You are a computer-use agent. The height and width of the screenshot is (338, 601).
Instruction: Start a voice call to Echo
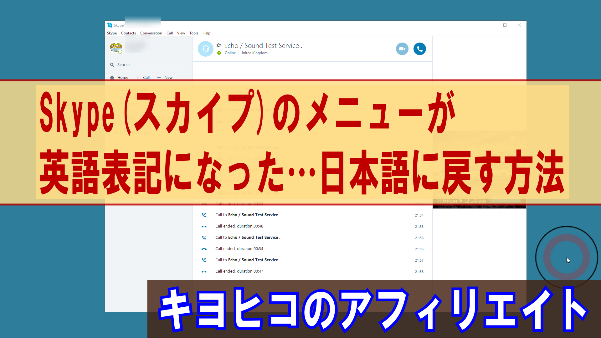pyautogui.click(x=419, y=49)
